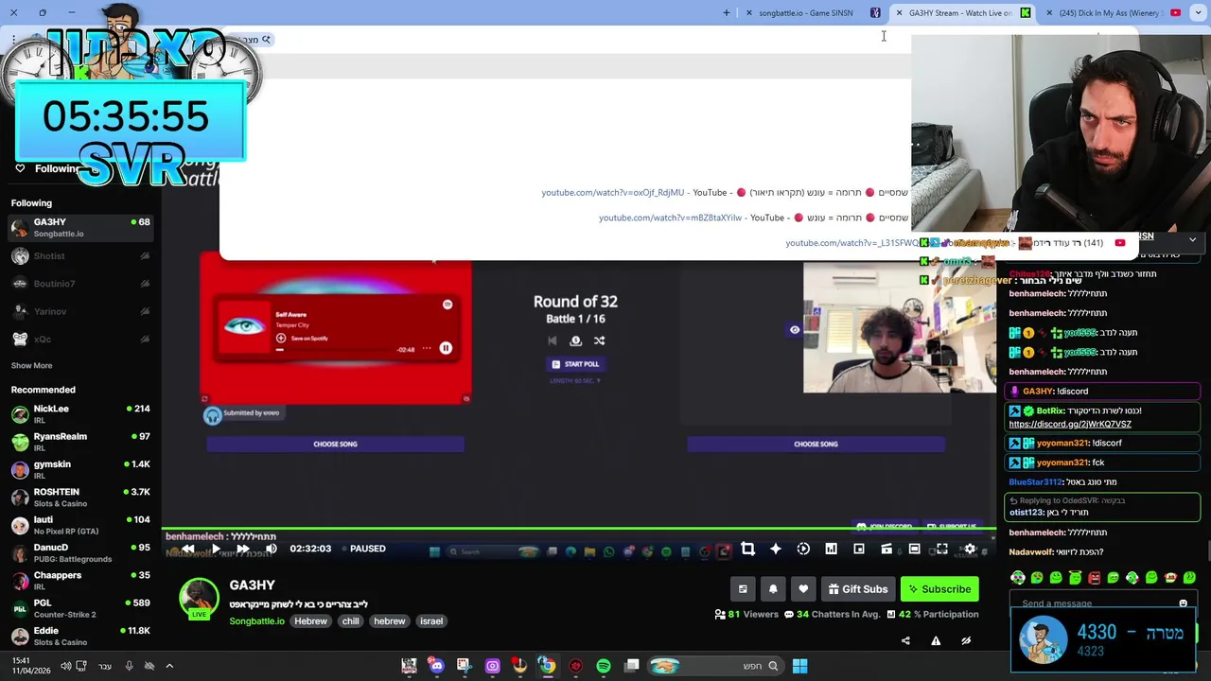Screen dimensions: 1211x681
Task: Open Chrome from the taskbar
Action: tap(547, 666)
